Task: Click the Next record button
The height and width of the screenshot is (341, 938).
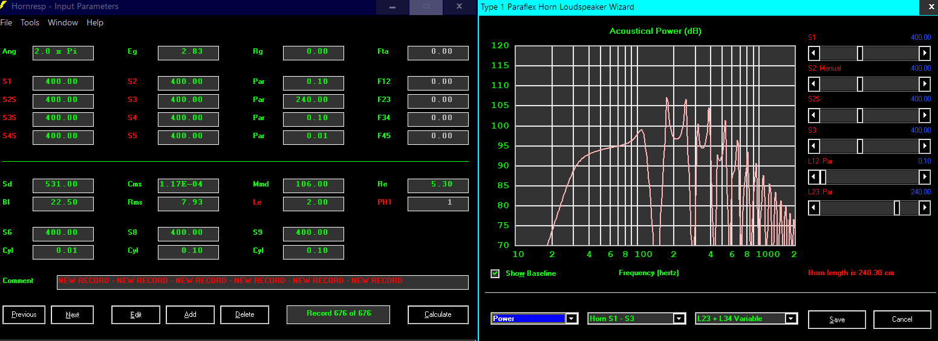Action: [72, 314]
